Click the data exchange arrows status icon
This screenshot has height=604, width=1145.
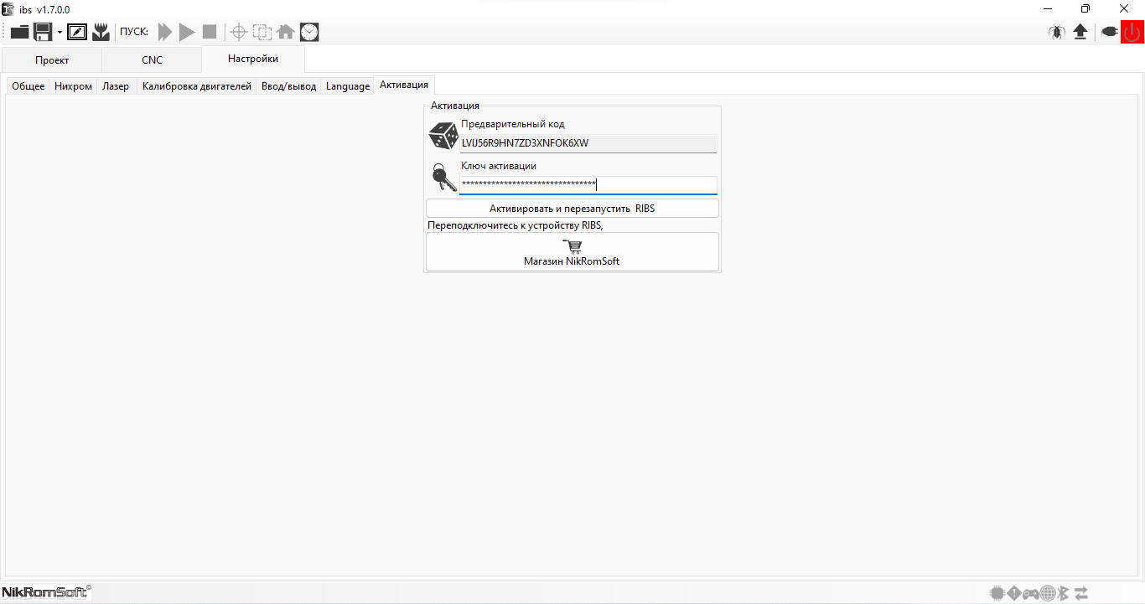1081,593
